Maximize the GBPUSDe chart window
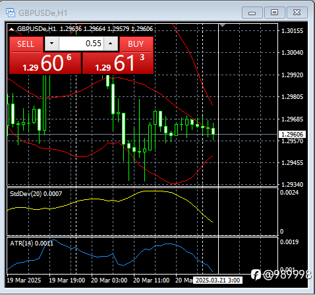The image size is (315, 295). [x=275, y=13]
